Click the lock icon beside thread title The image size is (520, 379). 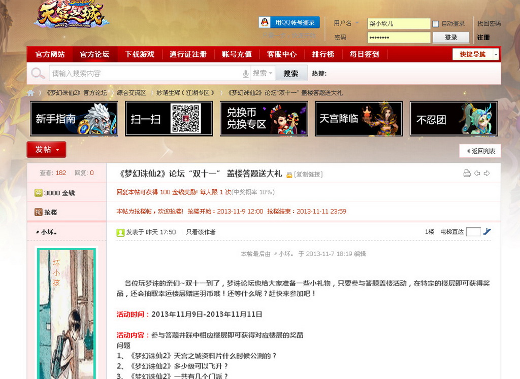point(289,175)
